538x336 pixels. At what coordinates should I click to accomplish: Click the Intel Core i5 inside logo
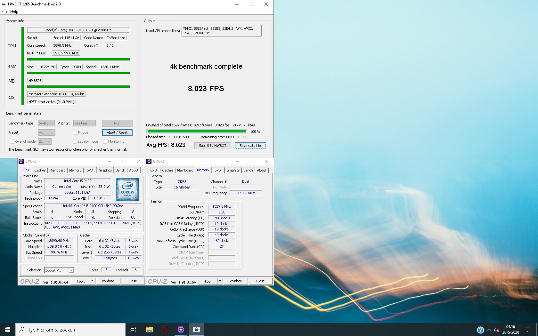click(127, 189)
